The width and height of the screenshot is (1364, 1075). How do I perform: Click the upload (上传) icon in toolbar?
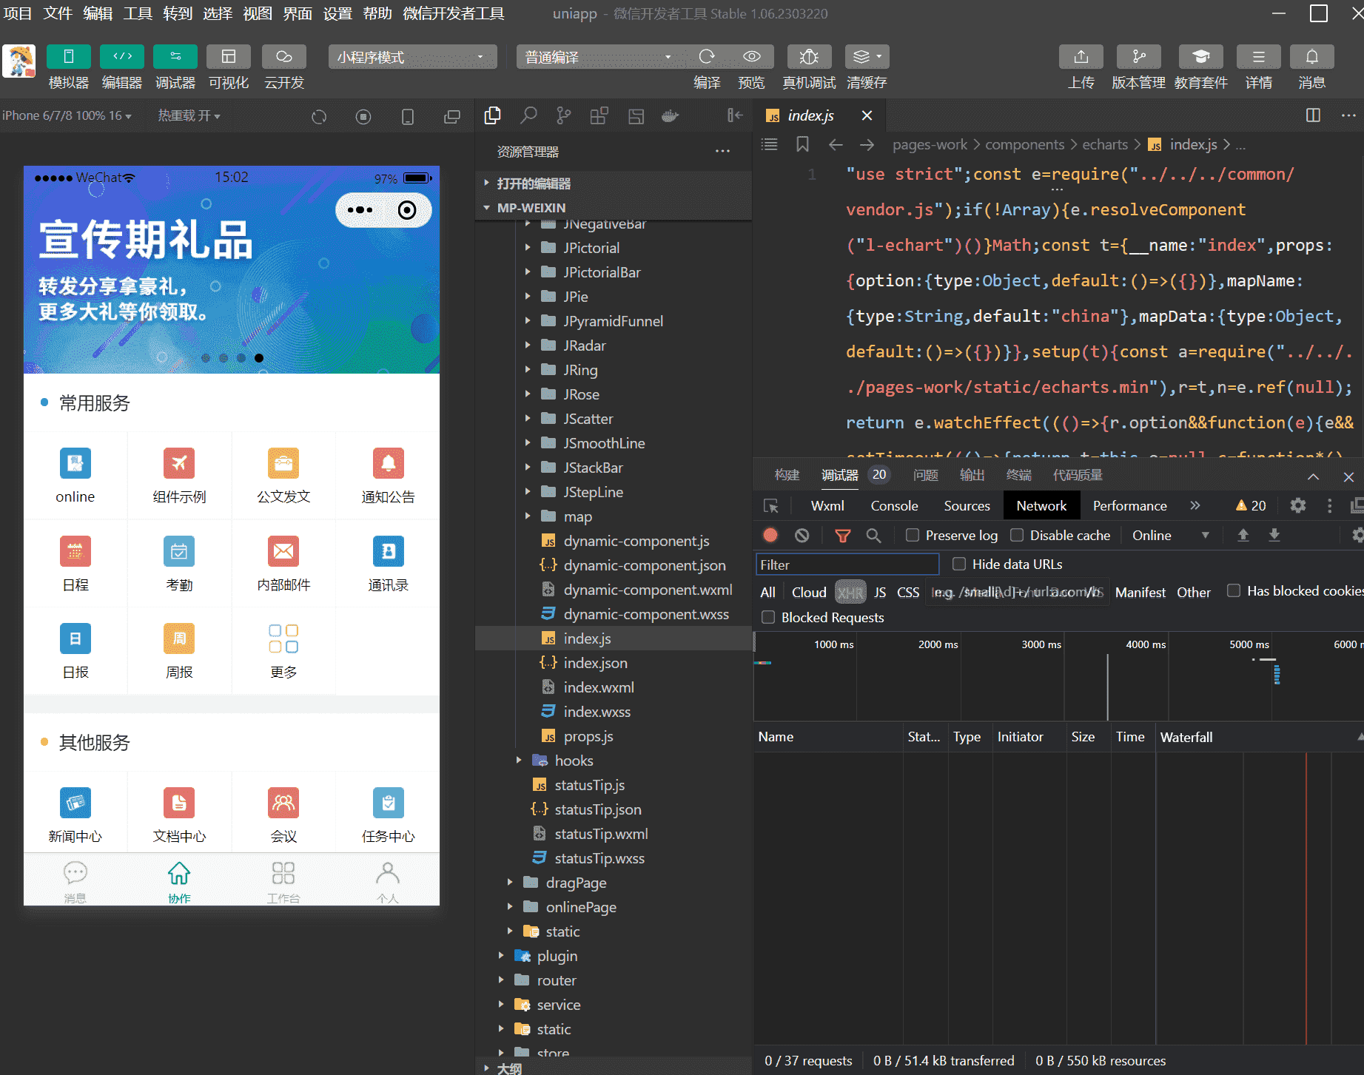click(1081, 57)
